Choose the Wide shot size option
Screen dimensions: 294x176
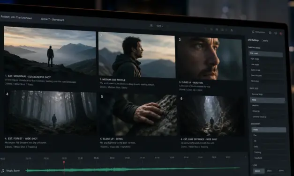(x=268, y=100)
